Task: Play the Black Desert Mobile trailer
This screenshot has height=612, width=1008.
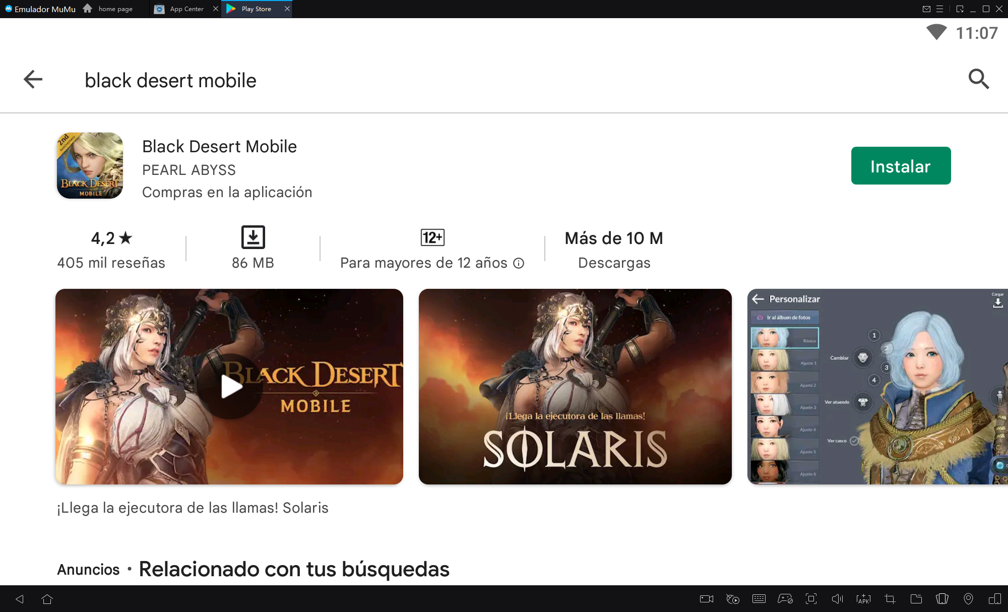Action: click(230, 387)
